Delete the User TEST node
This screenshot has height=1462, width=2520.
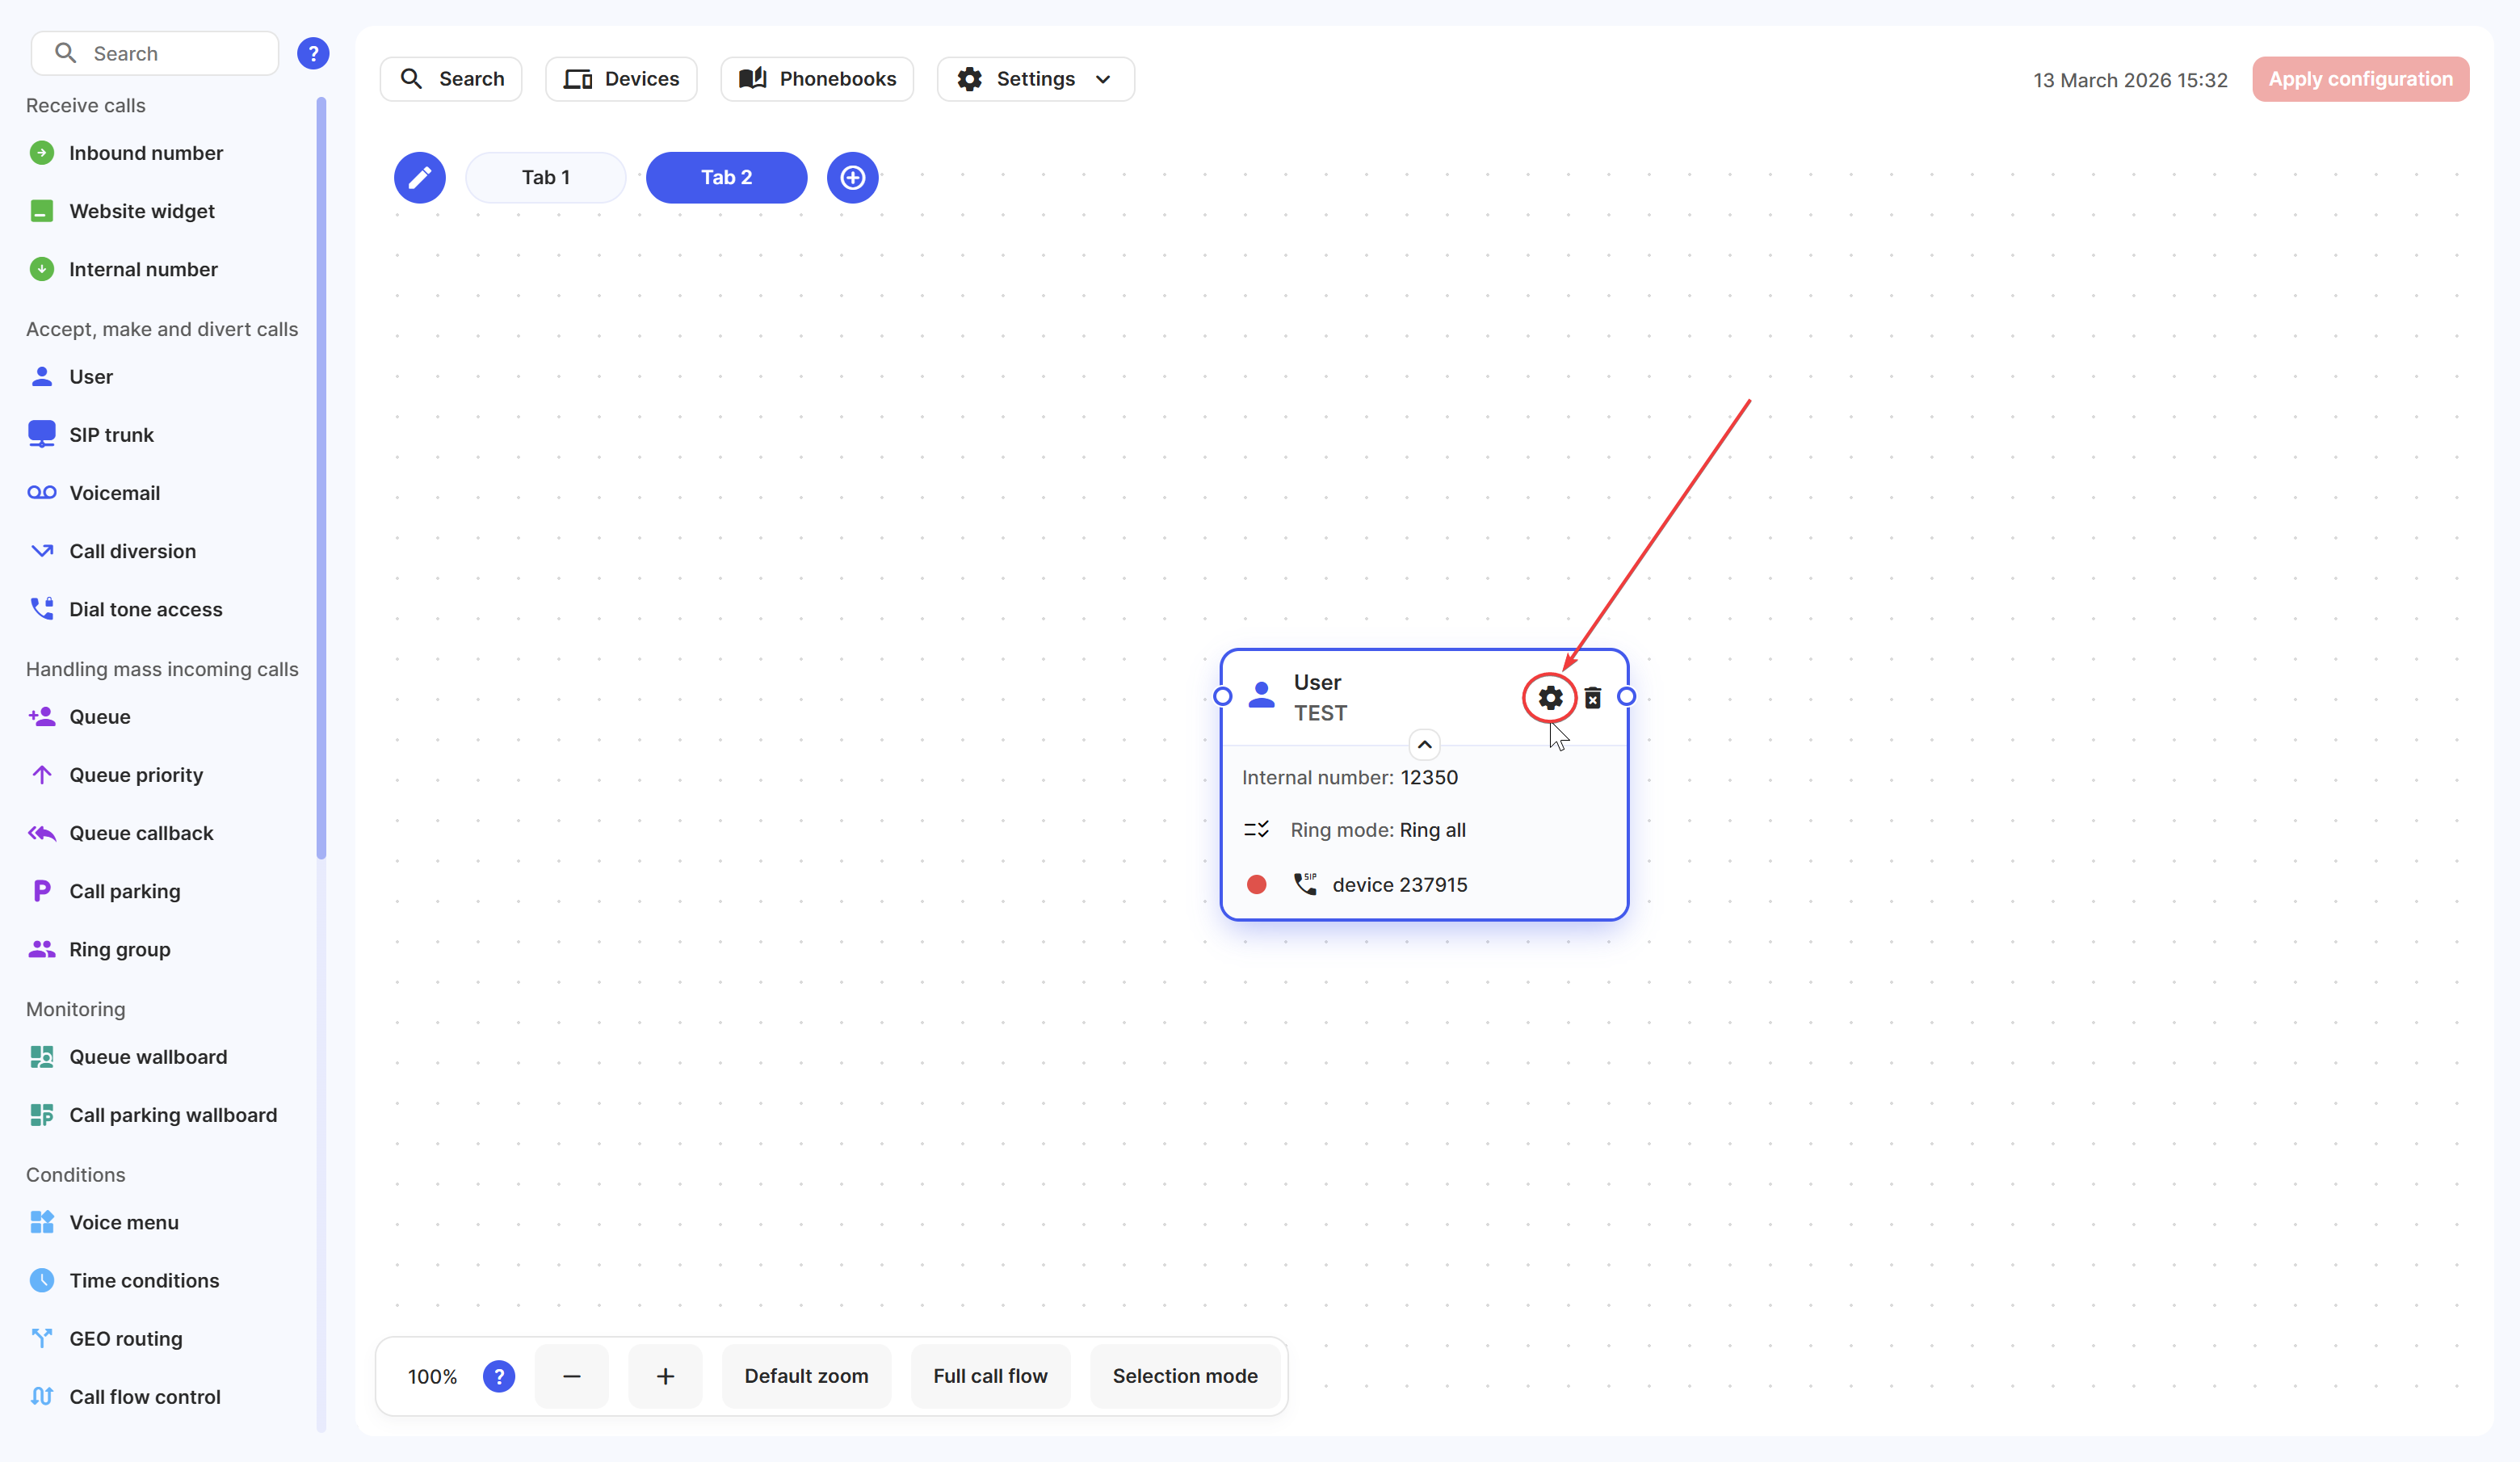[x=1593, y=697]
